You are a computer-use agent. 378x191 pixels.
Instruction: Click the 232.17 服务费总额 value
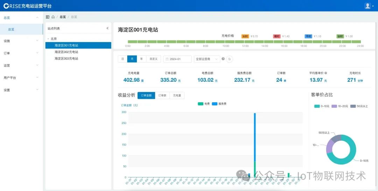pyautogui.click(x=243, y=80)
